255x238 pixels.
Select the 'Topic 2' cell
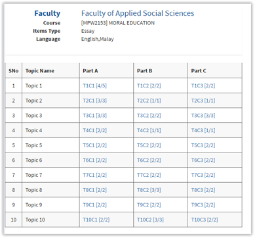(50, 101)
